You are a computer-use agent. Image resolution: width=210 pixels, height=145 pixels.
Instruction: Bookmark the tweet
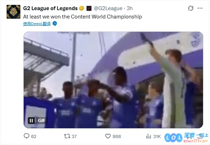[x=189, y=136]
